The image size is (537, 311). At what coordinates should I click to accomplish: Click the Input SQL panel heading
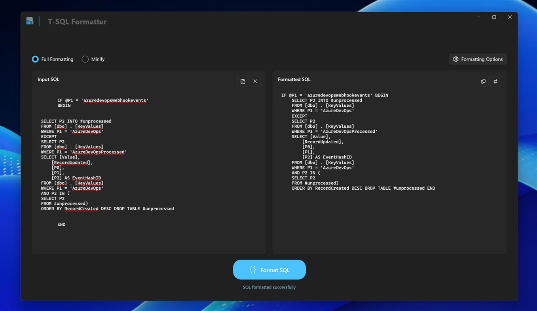point(48,79)
